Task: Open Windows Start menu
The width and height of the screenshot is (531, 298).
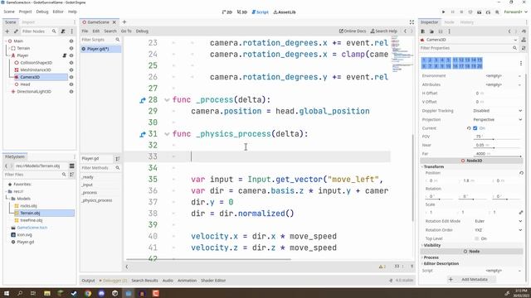Action: coord(7,293)
